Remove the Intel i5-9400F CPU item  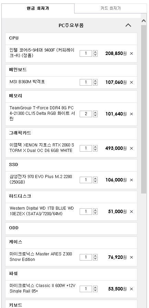tap(131, 53)
